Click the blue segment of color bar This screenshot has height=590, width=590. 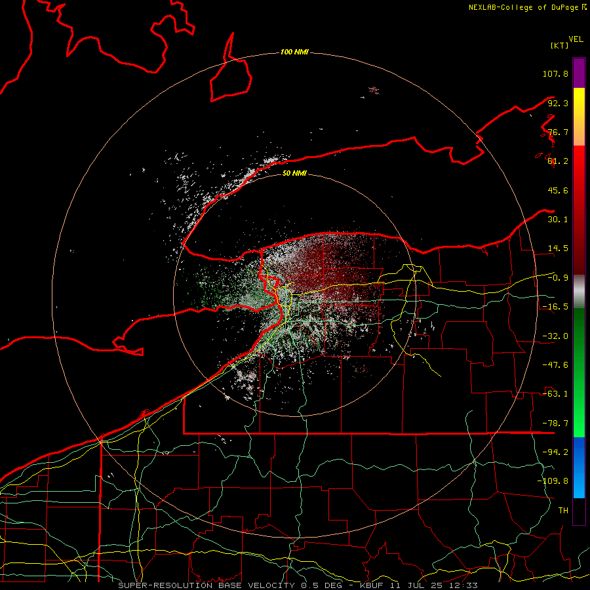pyautogui.click(x=579, y=467)
